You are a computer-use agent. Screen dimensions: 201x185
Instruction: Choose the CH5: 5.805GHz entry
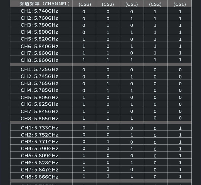tap(39, 97)
